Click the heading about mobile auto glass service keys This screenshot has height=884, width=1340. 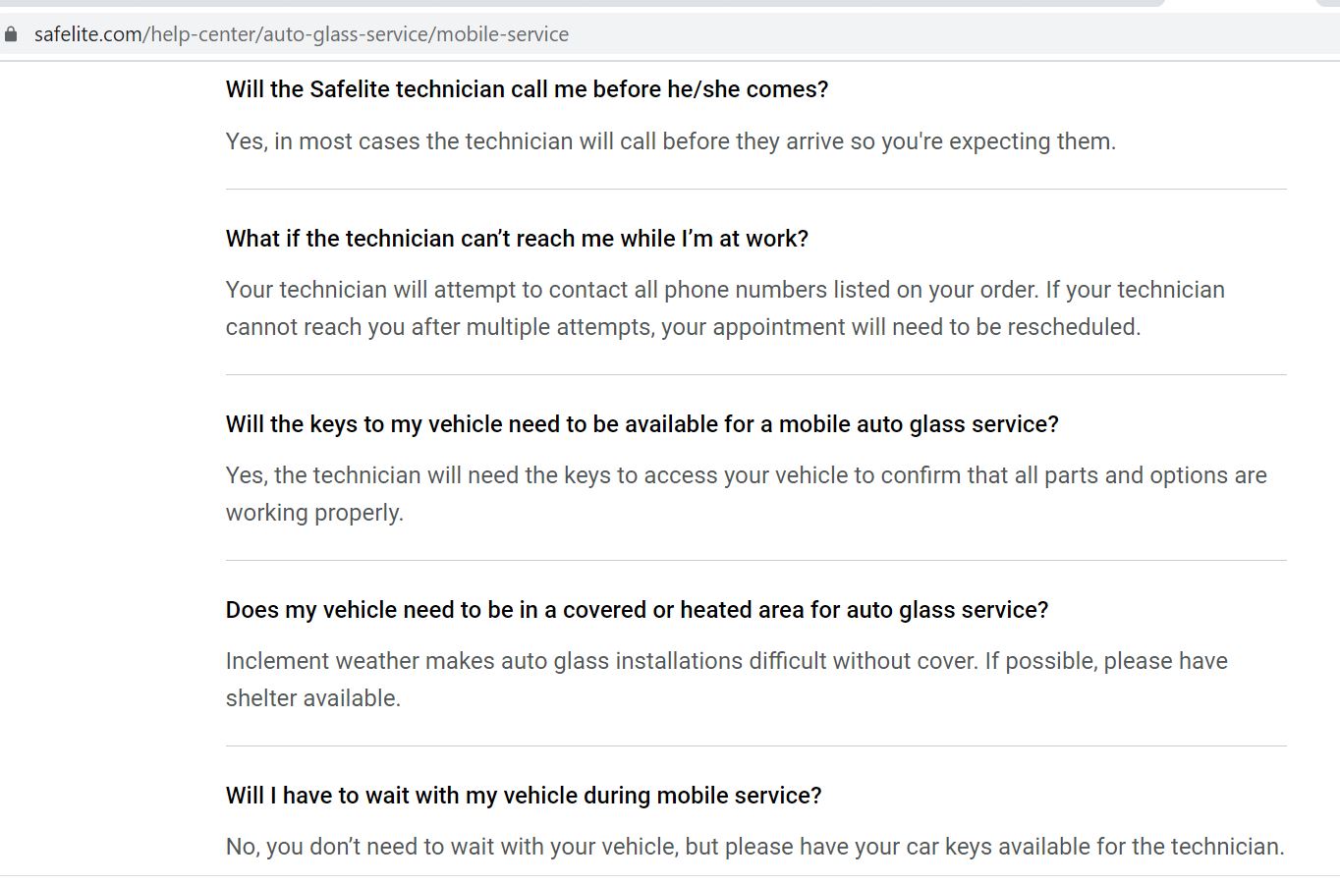tap(642, 423)
